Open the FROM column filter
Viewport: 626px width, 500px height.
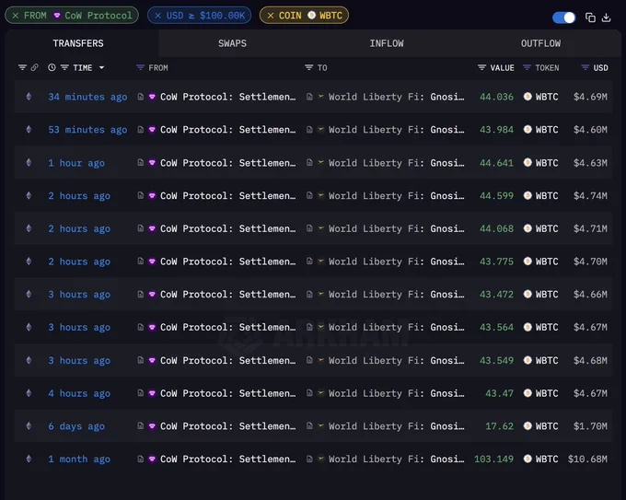tap(140, 67)
